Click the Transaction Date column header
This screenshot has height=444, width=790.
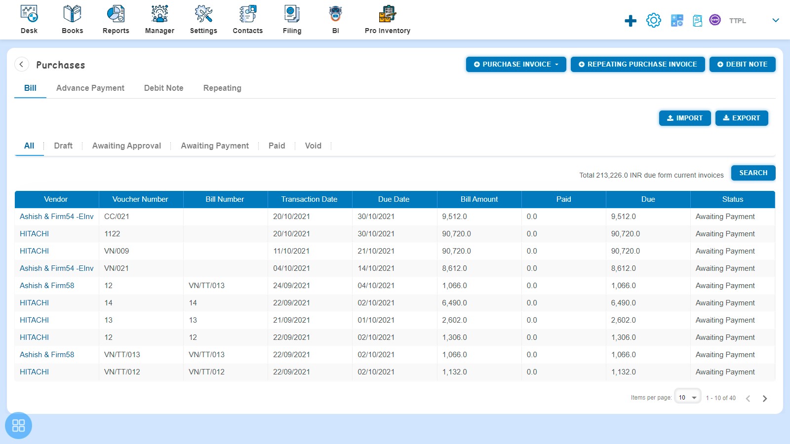pyautogui.click(x=309, y=199)
